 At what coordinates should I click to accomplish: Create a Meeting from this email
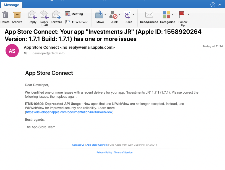click(x=74, y=14)
